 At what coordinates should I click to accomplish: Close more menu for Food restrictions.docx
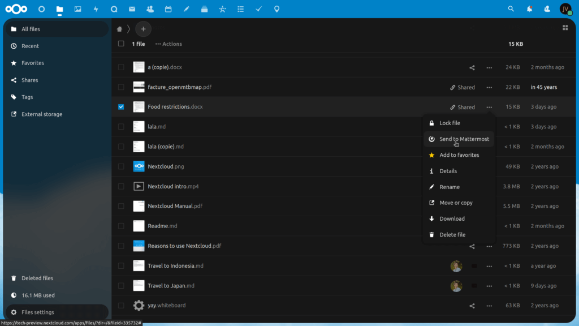[x=489, y=107]
